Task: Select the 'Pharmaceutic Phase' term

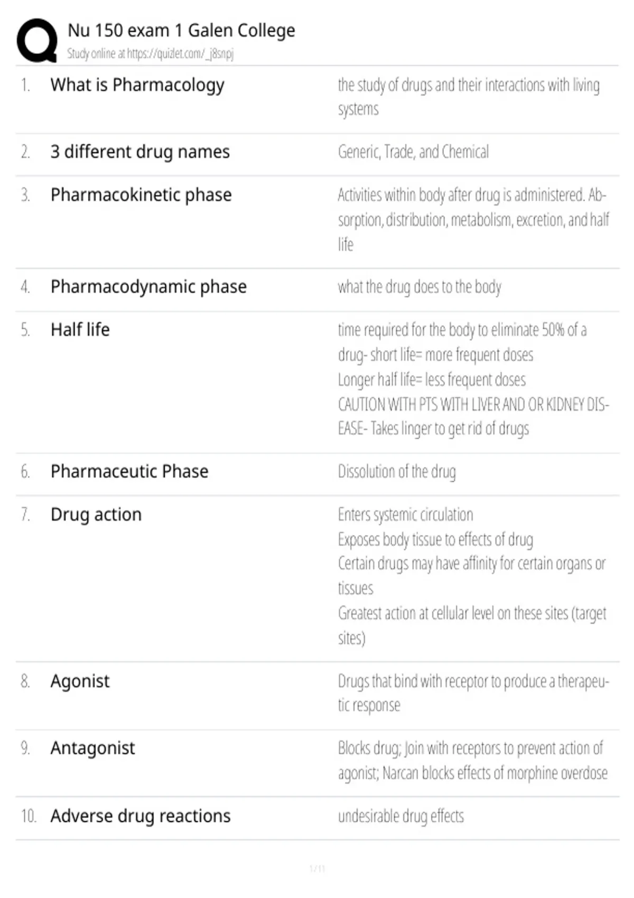Action: pyautogui.click(x=129, y=471)
